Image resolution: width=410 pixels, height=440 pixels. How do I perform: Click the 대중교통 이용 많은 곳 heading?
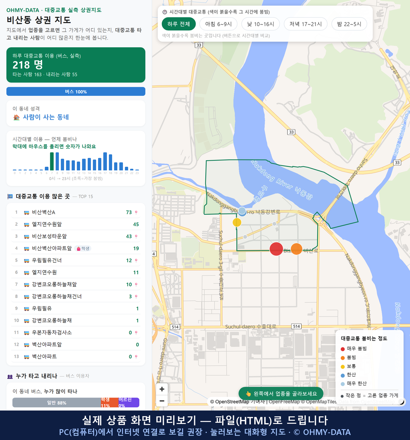[x=43, y=196]
